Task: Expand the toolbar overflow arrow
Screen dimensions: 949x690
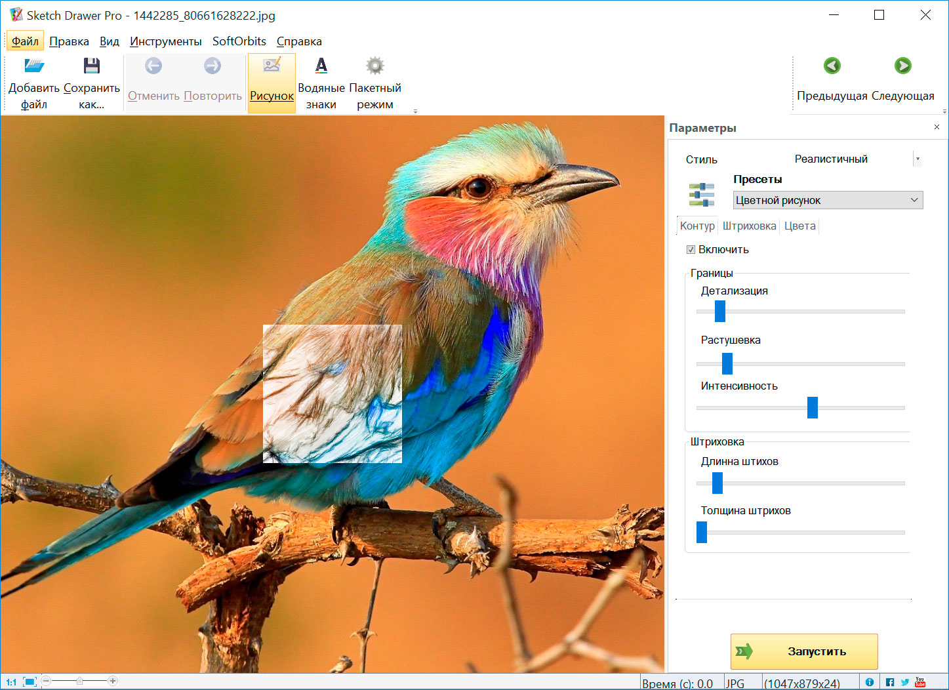Action: coord(415,110)
